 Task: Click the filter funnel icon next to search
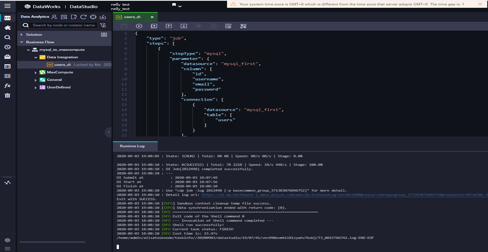click(x=103, y=25)
